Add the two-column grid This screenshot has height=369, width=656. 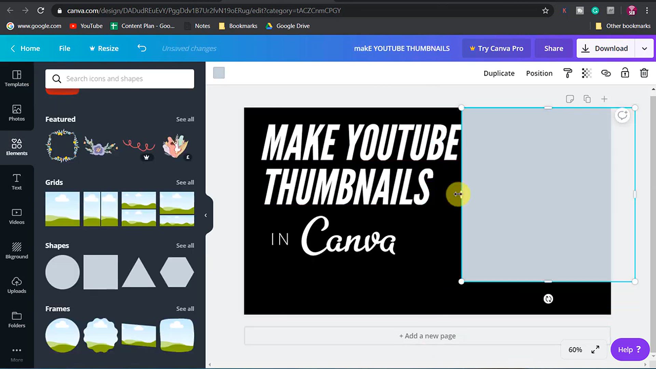101,209
